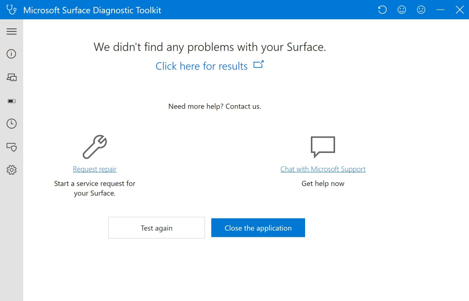Viewport: 469px width, 301px height.
Task: Select the shield security icon in the sidebar
Action: pos(12,147)
